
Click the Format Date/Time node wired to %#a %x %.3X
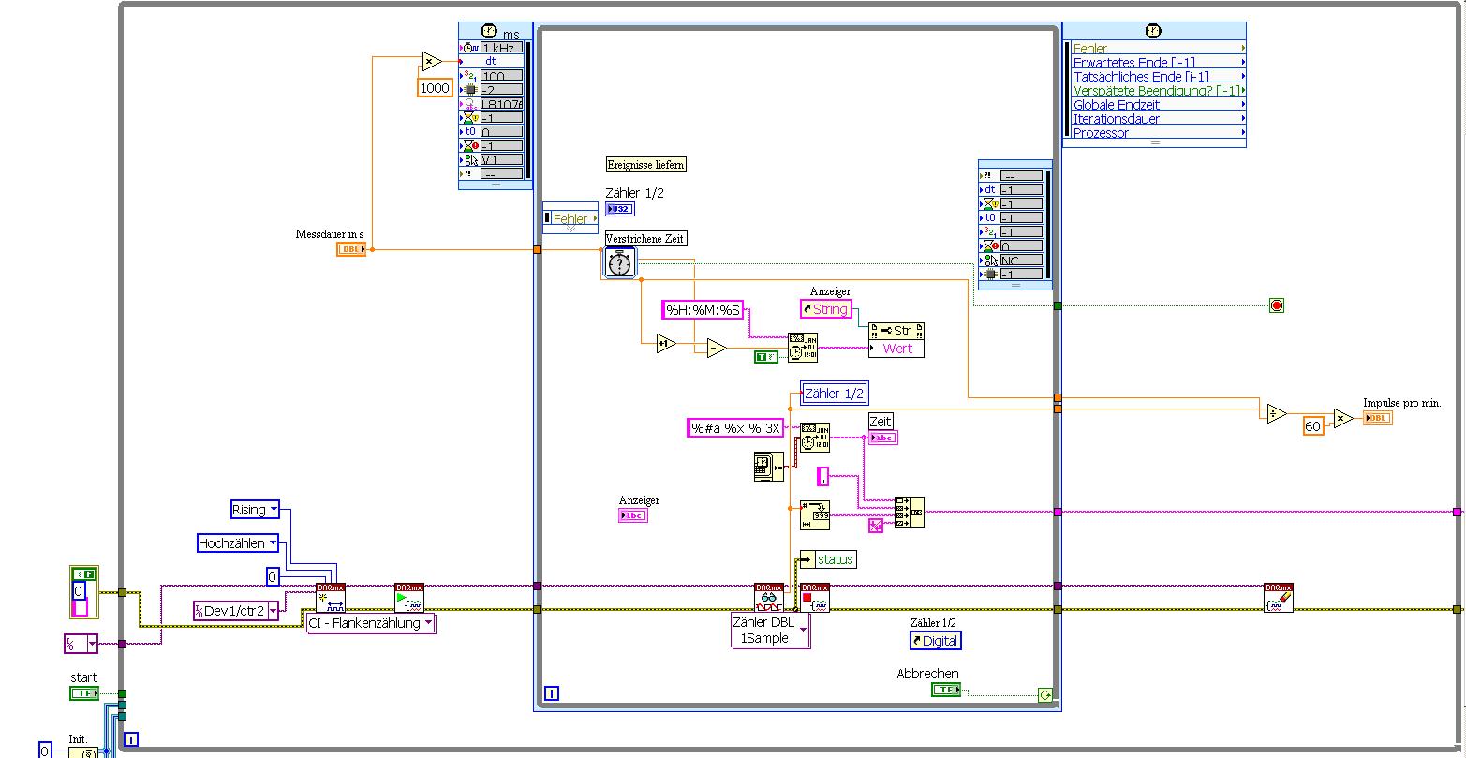point(815,438)
